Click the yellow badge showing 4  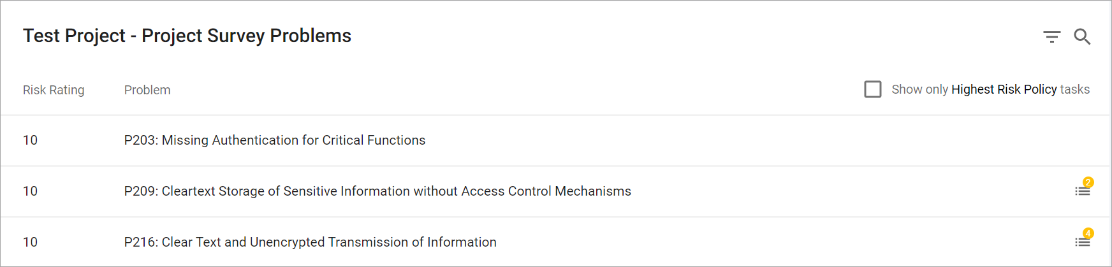(x=1088, y=233)
